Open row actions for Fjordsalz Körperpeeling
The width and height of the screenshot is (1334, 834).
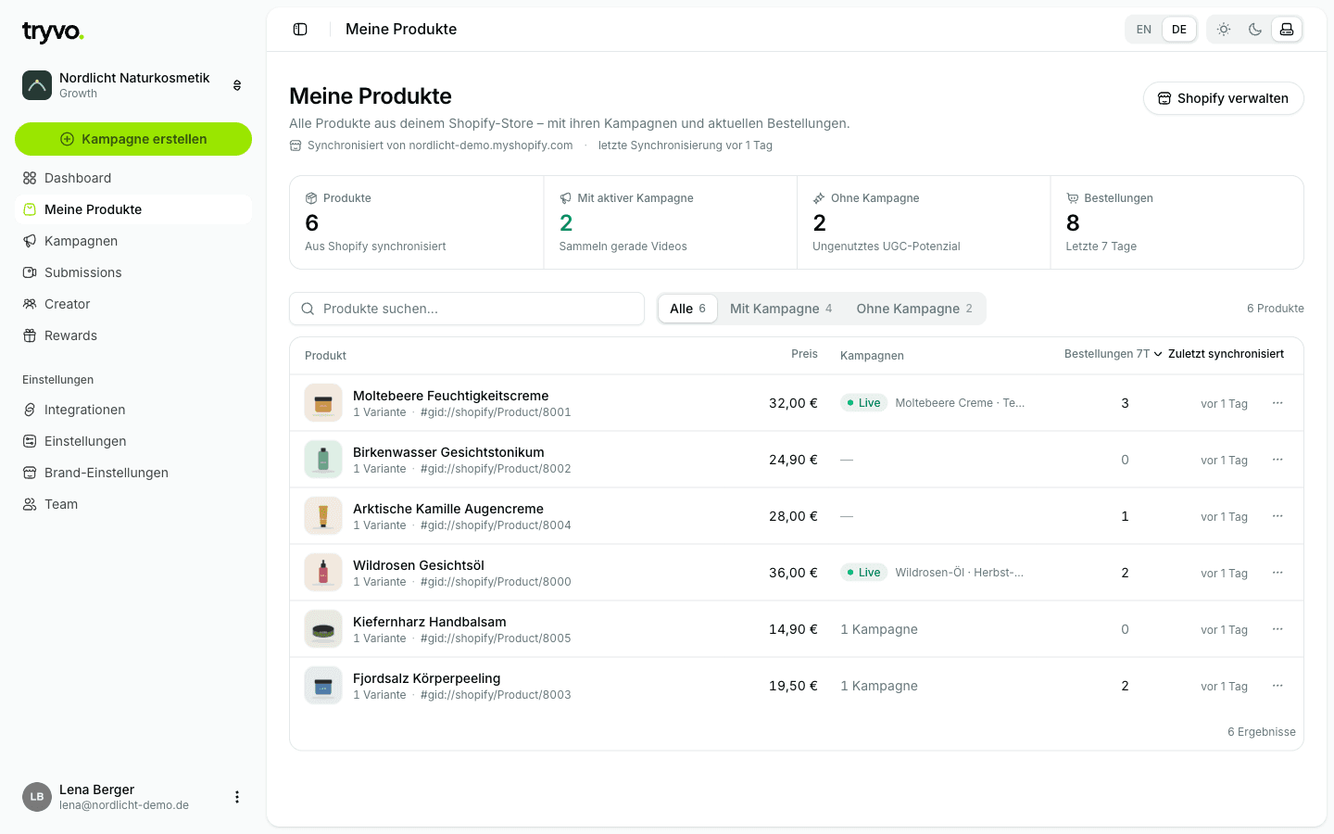point(1277,686)
